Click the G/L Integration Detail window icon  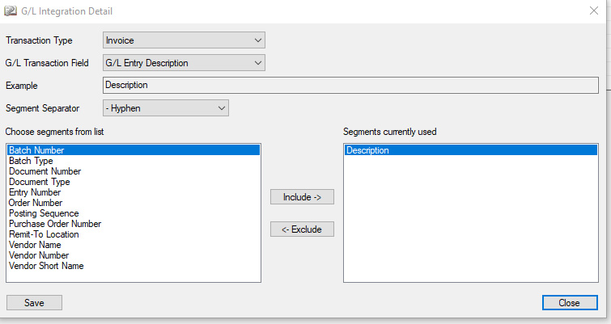pos(11,11)
